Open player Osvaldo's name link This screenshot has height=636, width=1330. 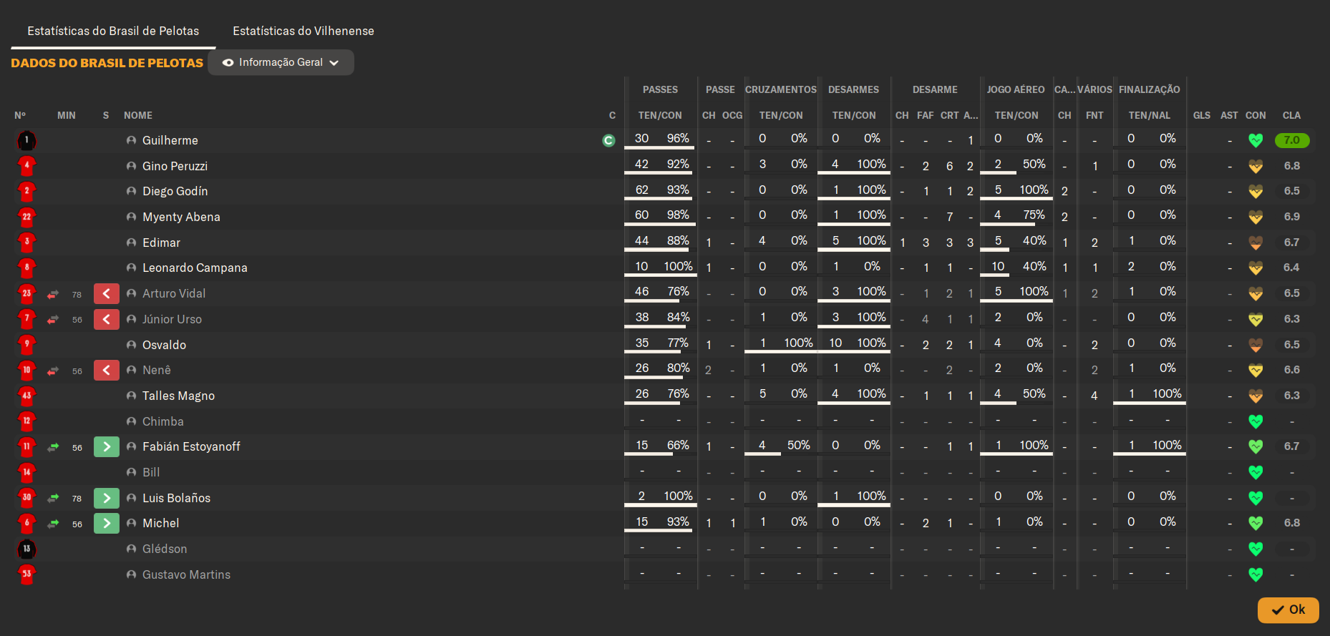pyautogui.click(x=164, y=345)
